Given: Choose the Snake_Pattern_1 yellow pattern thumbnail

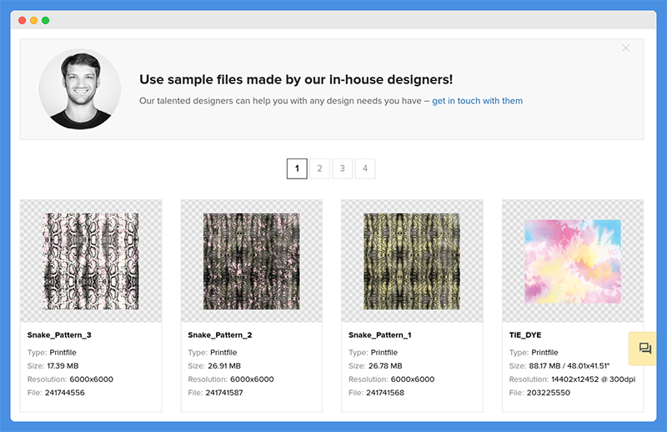Looking at the screenshot, I should 412,261.
